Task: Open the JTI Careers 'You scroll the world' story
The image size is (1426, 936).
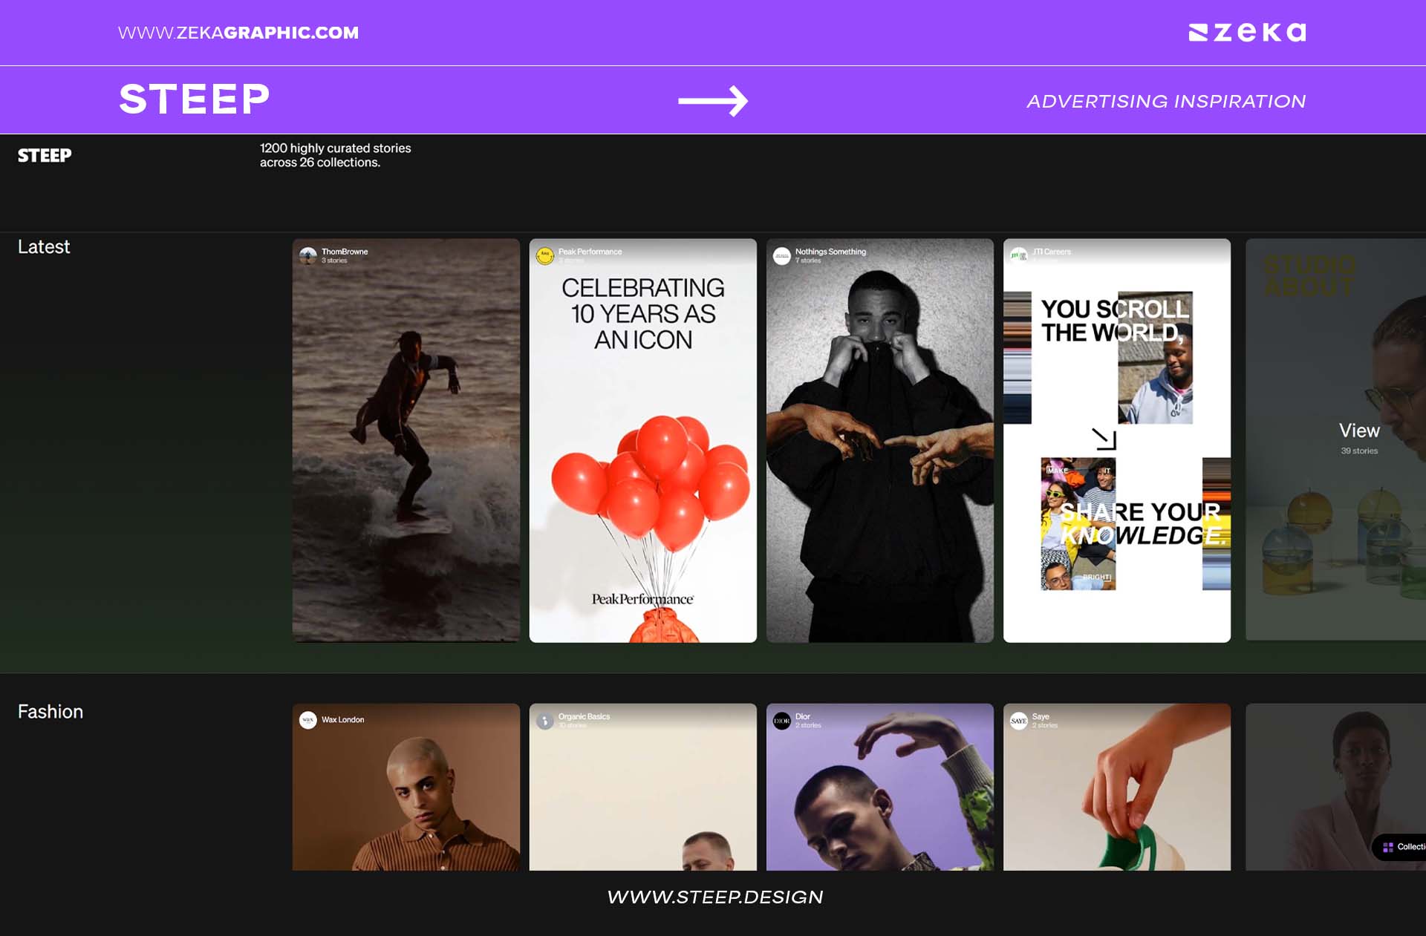Action: (x=1116, y=445)
